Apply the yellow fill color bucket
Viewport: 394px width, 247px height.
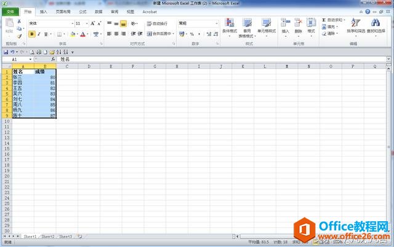(x=73, y=34)
